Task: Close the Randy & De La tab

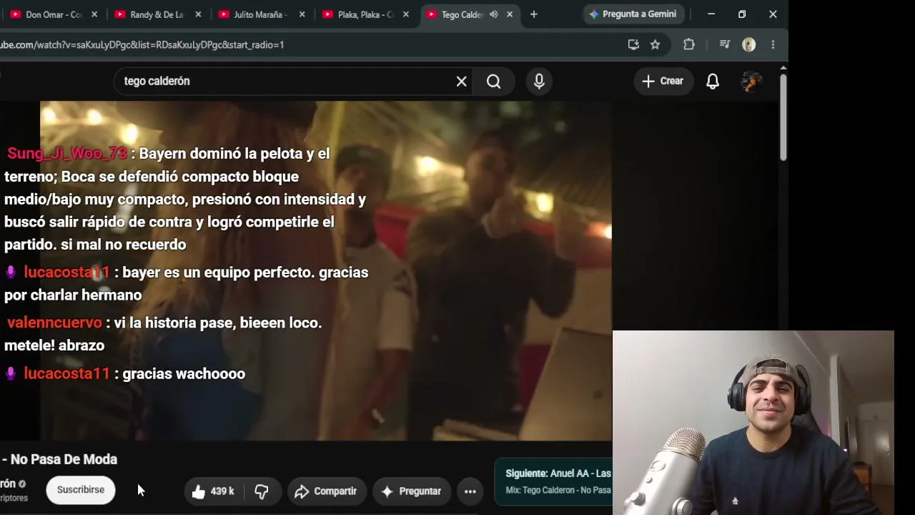Action: tap(198, 14)
